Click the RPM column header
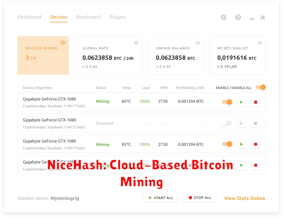Screen dimensions: 283x218 coord(164,88)
